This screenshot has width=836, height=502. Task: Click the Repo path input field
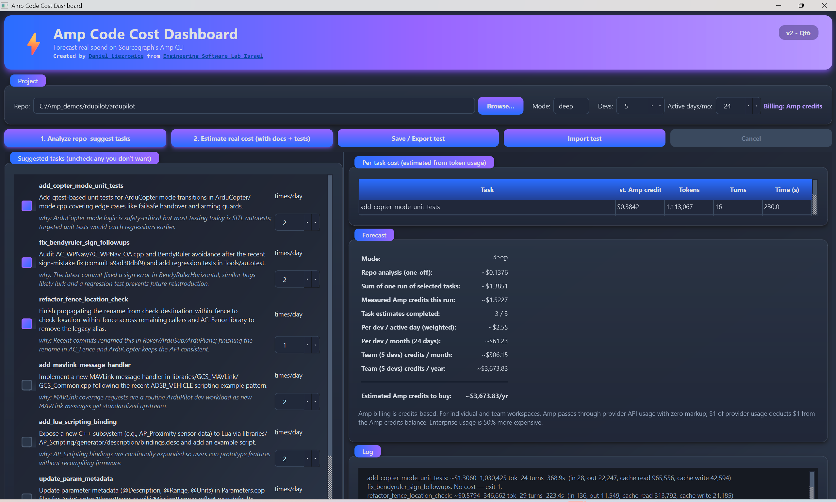click(254, 106)
